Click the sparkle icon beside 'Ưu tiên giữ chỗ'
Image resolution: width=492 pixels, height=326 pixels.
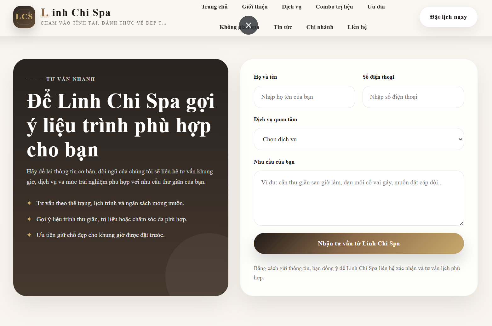[x=29, y=235]
